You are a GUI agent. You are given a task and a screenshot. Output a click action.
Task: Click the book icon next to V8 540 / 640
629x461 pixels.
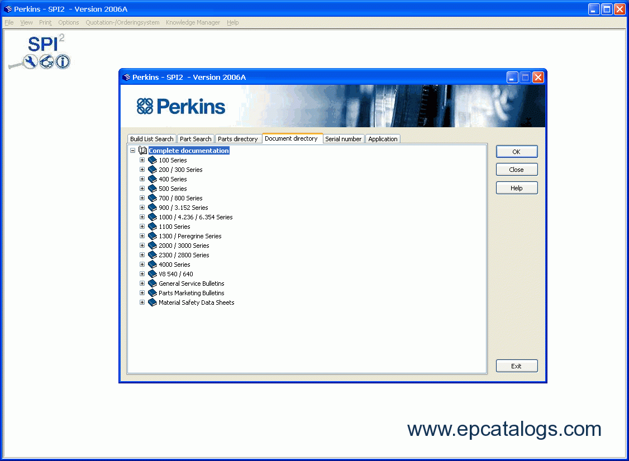(x=153, y=274)
